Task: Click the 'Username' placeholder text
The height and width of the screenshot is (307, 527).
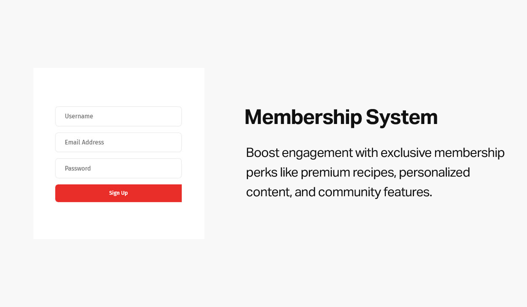Action: pyautogui.click(x=79, y=116)
